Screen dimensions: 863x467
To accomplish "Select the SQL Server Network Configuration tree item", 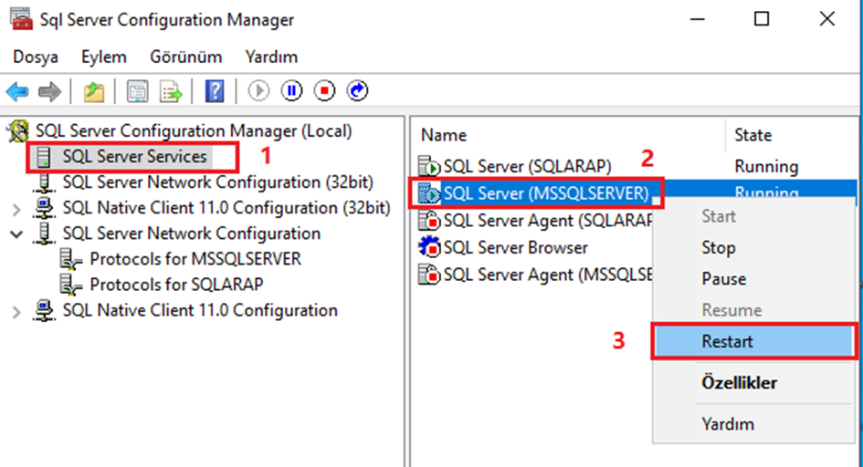I will pos(192,233).
